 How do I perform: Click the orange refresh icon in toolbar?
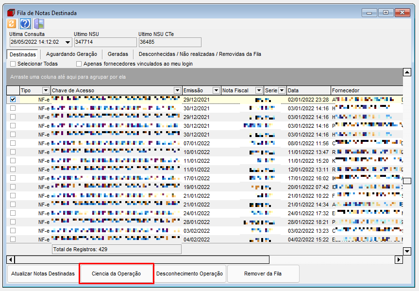click(12, 24)
